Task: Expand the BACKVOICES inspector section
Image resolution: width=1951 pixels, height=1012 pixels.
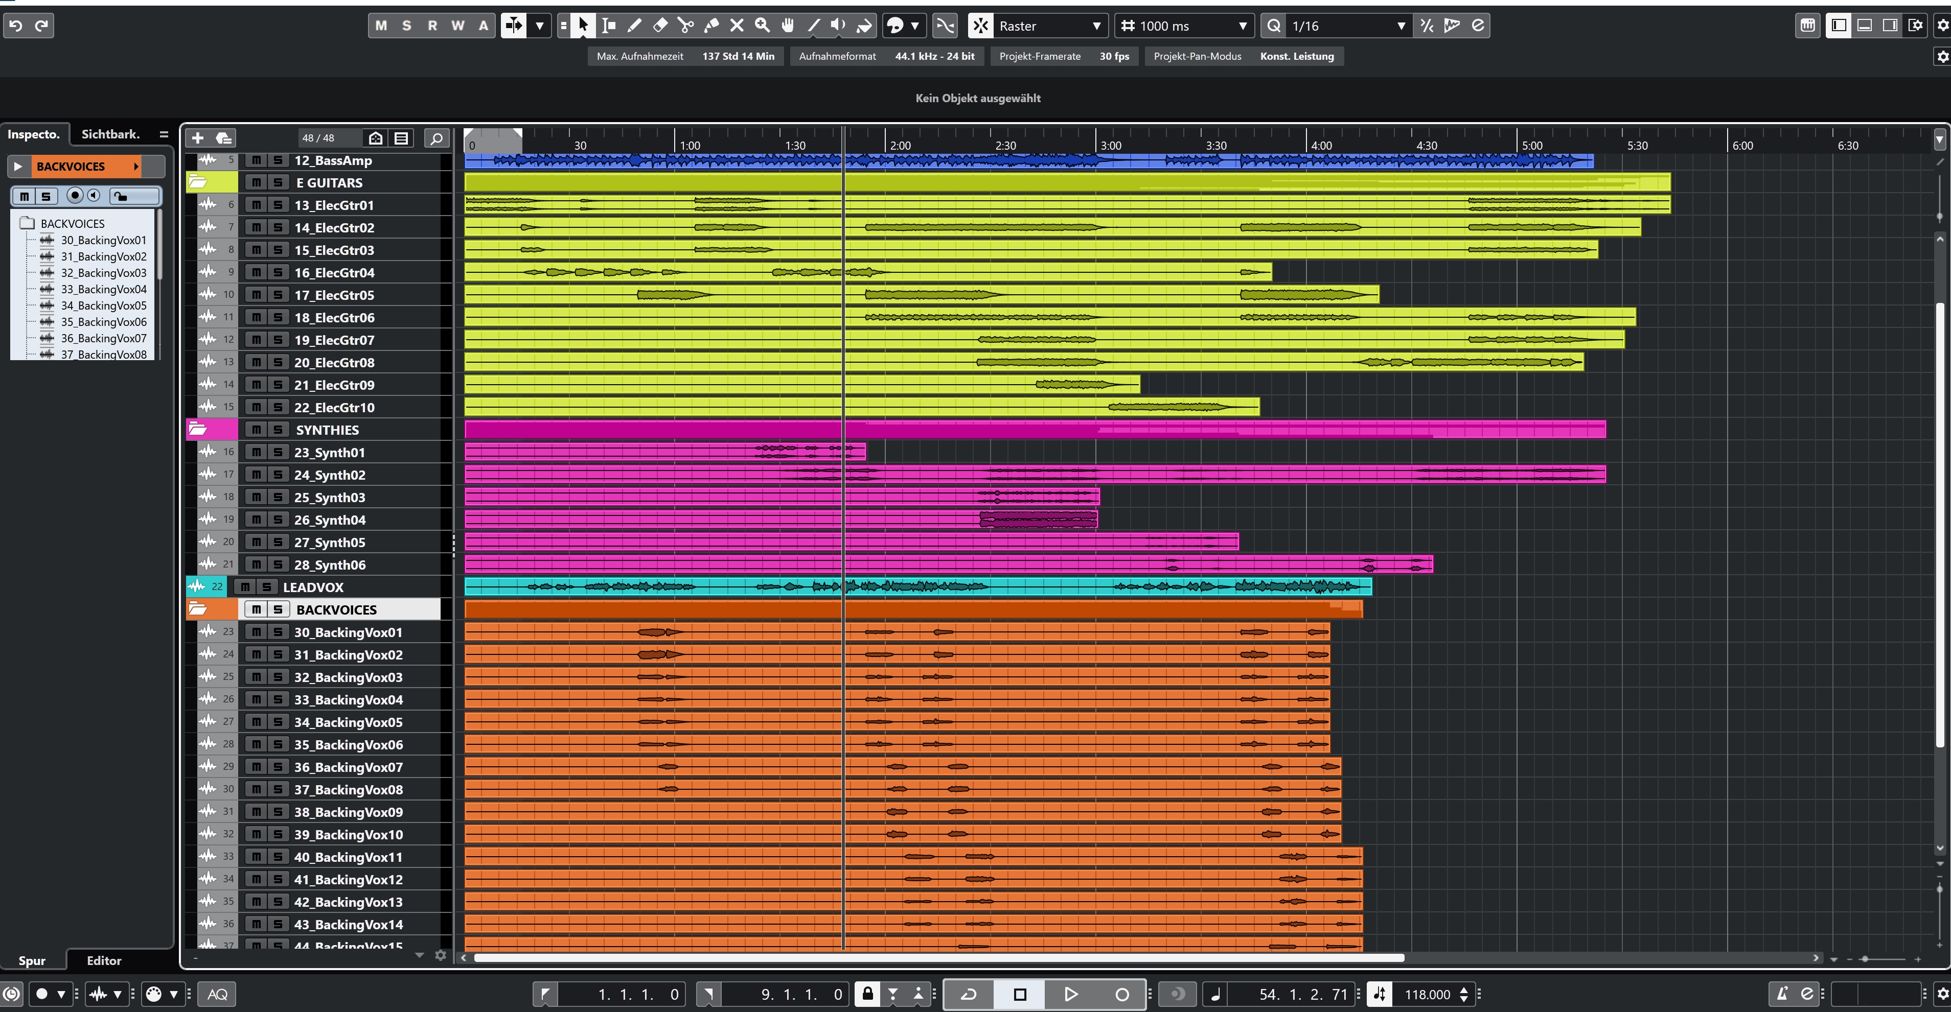Action: pyautogui.click(x=17, y=166)
